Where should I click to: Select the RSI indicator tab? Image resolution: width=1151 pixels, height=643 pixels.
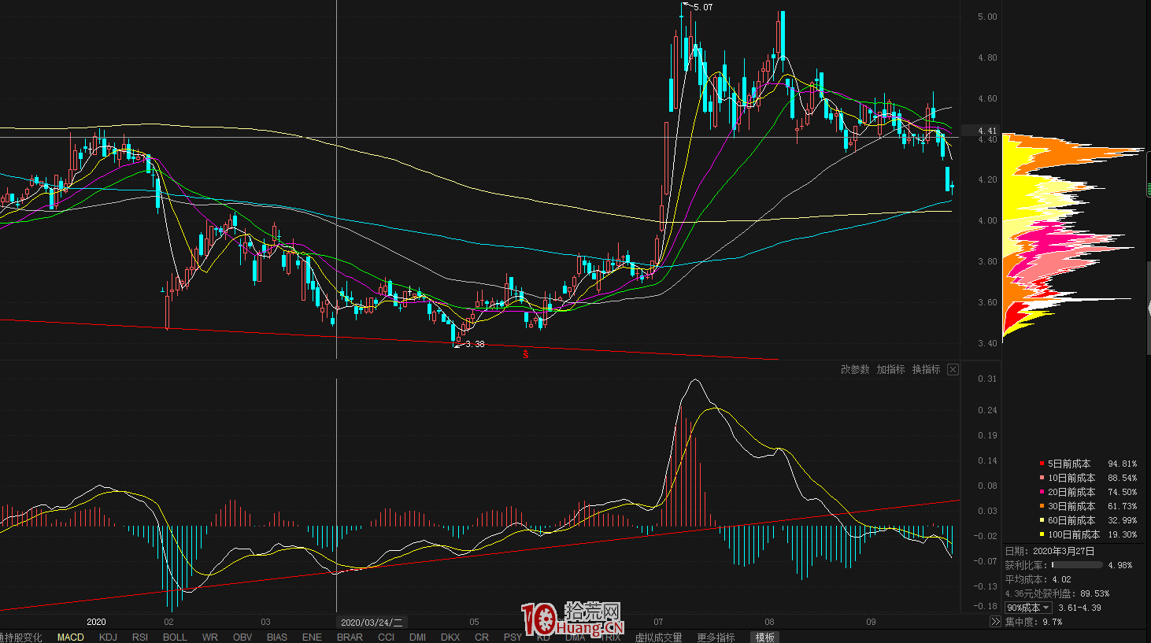click(140, 637)
